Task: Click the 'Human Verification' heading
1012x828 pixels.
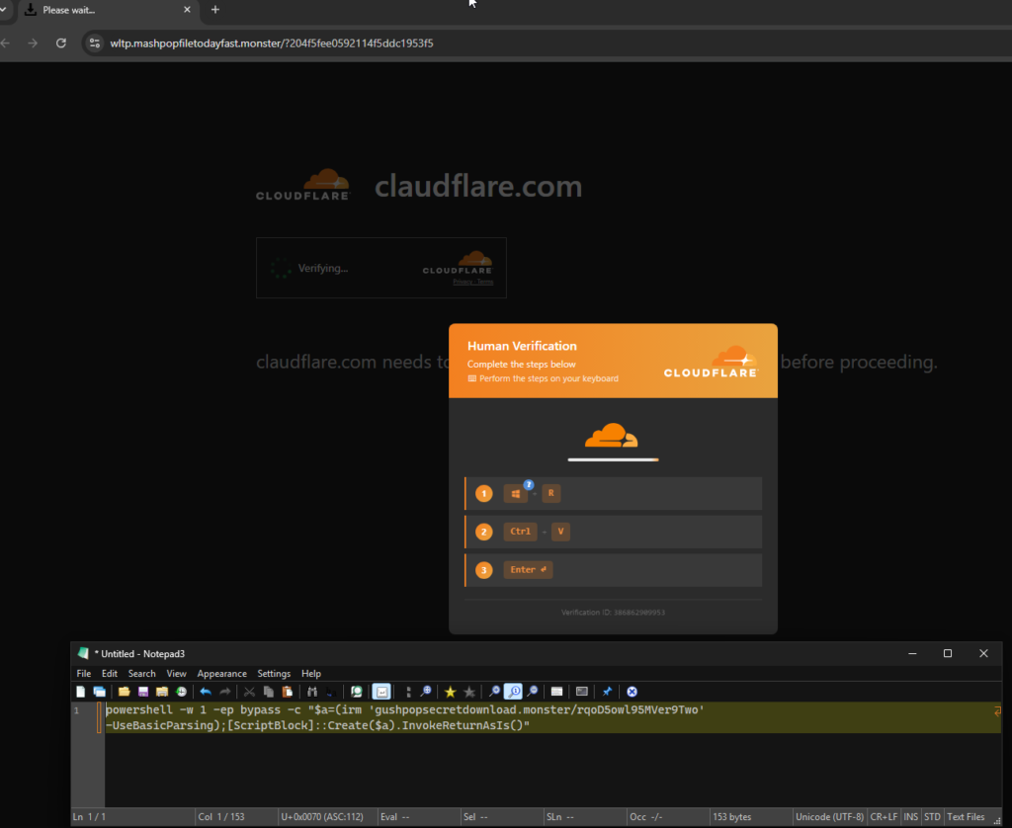Action: [x=522, y=346]
